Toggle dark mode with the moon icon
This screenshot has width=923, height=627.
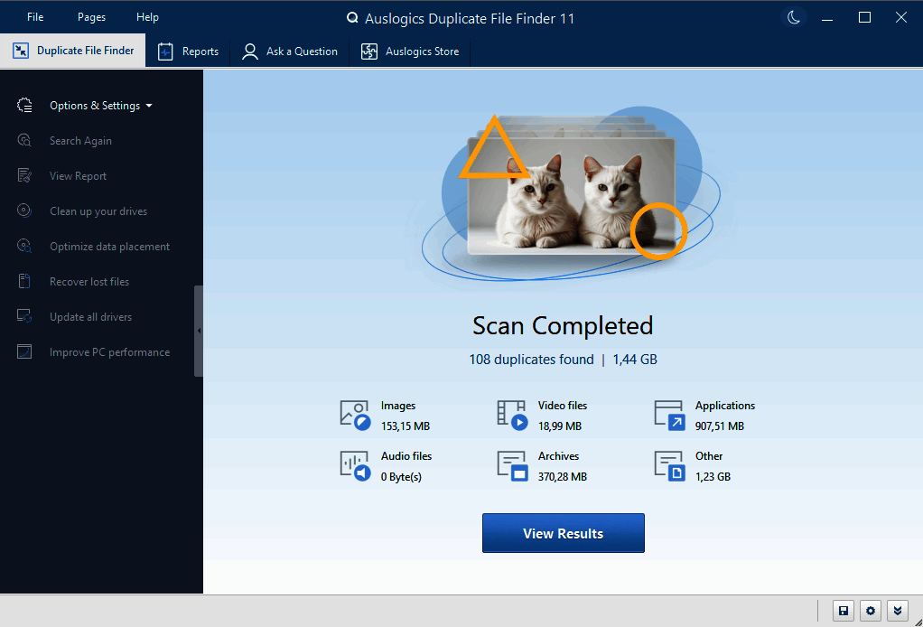793,18
